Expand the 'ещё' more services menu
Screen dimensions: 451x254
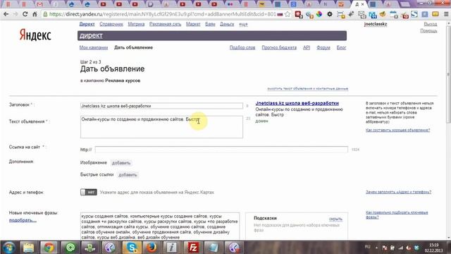pos(243,24)
